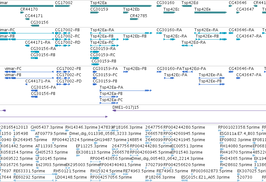Select protein CG30156-PB
This screenshot has height=182, width=266.
tap(43, 94)
